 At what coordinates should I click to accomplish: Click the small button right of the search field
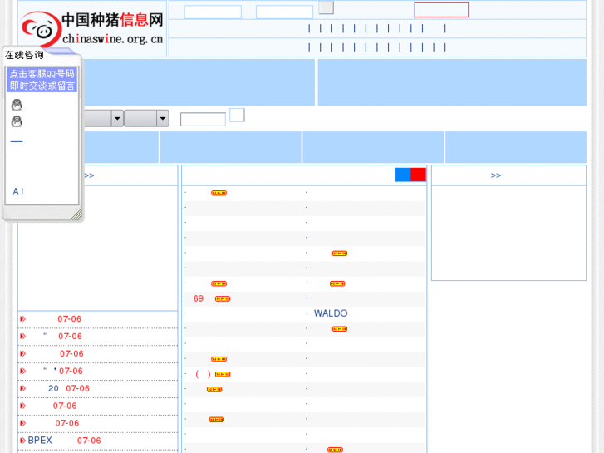(237, 115)
